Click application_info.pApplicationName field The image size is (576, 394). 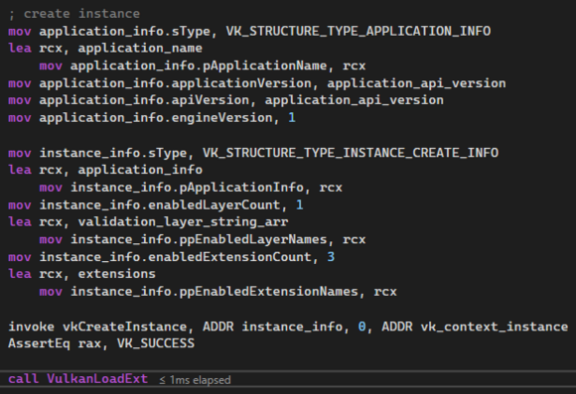[x=198, y=66]
